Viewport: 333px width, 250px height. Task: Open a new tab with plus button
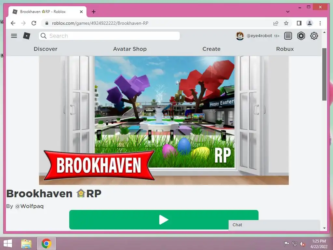(94, 12)
